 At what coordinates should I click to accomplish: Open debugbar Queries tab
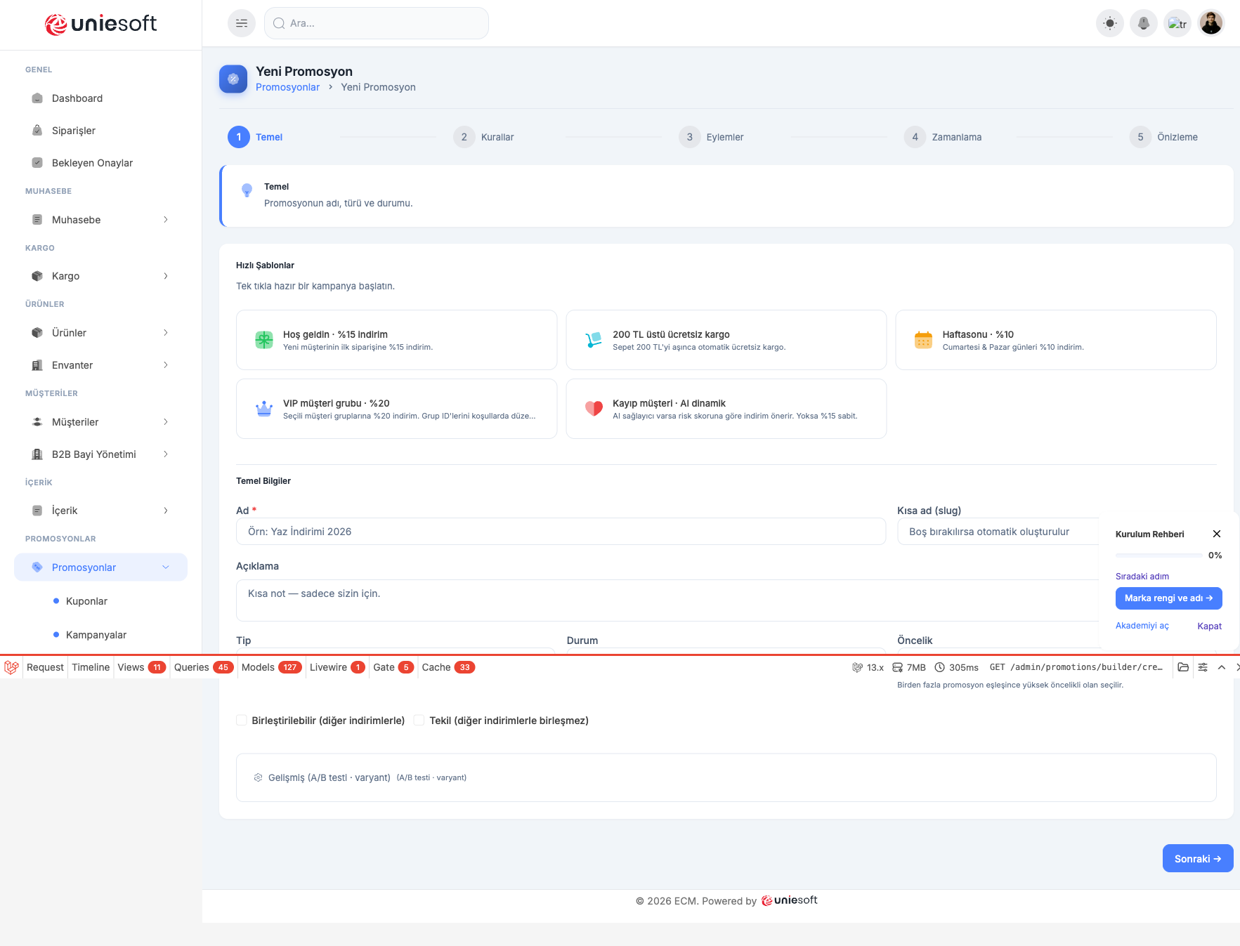point(204,667)
